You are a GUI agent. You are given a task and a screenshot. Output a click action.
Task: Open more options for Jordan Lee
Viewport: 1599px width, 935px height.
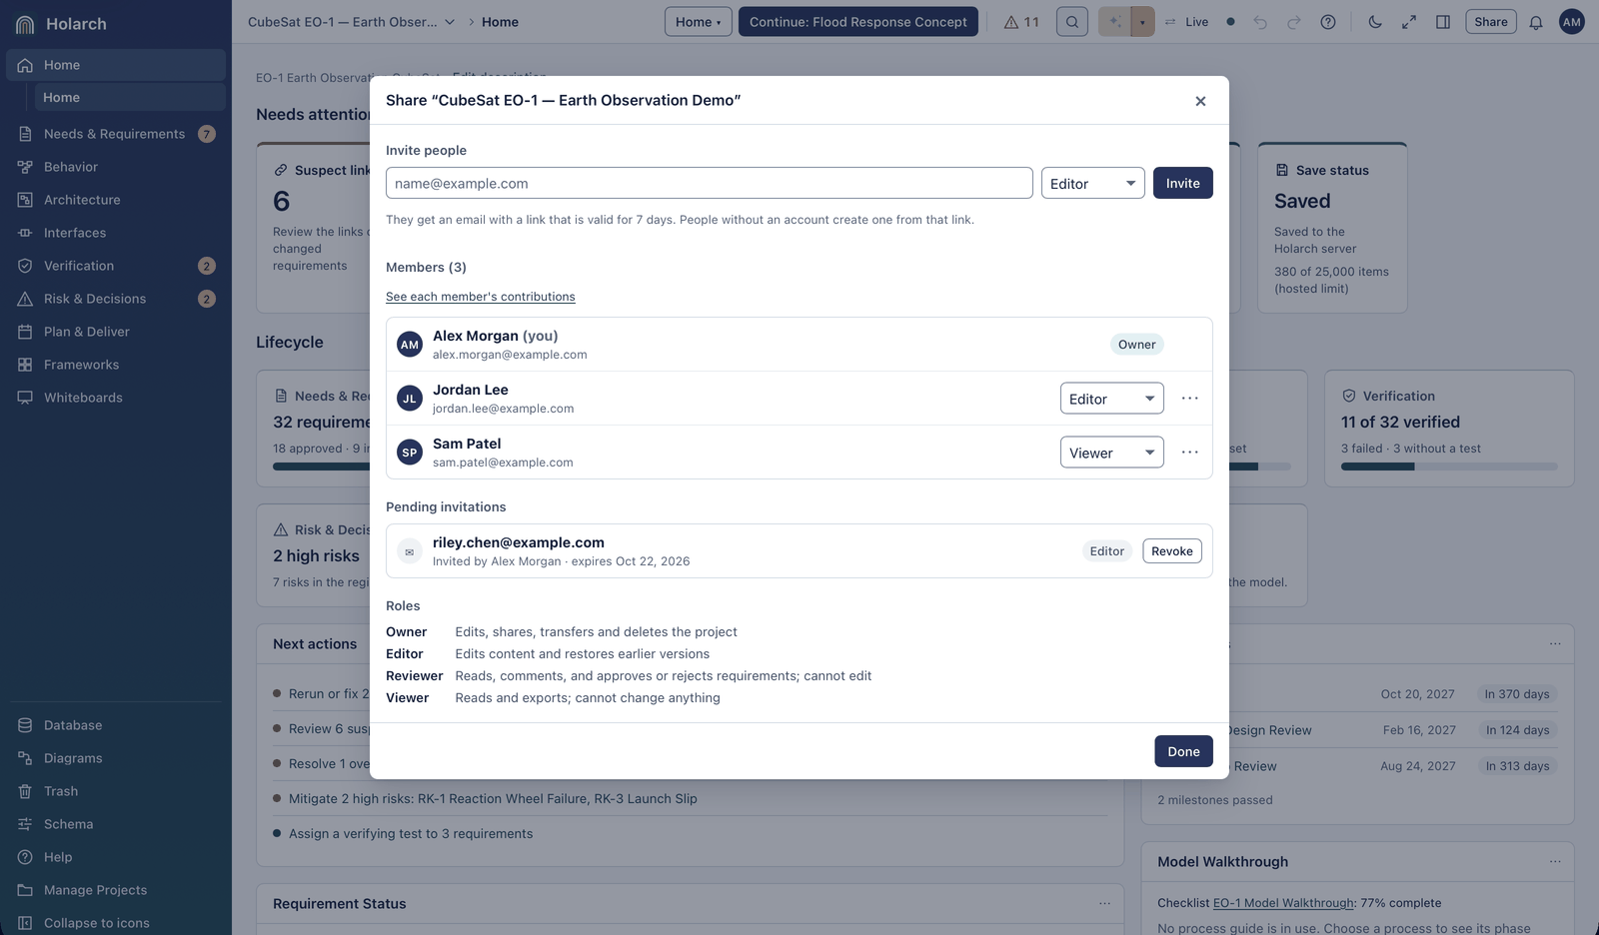pos(1189,399)
